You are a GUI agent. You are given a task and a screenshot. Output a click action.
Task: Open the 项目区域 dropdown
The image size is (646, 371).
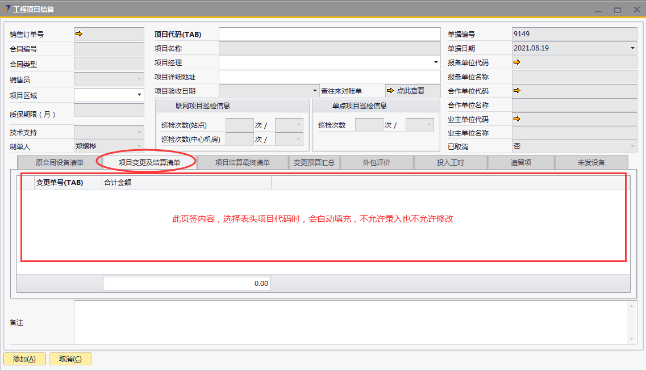tap(139, 95)
